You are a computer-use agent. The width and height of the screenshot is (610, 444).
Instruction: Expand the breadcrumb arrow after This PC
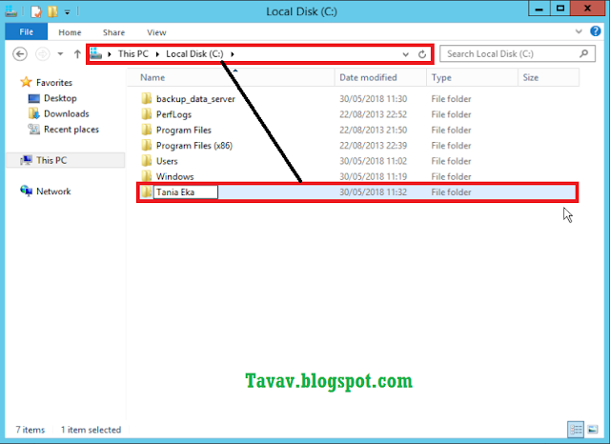157,54
